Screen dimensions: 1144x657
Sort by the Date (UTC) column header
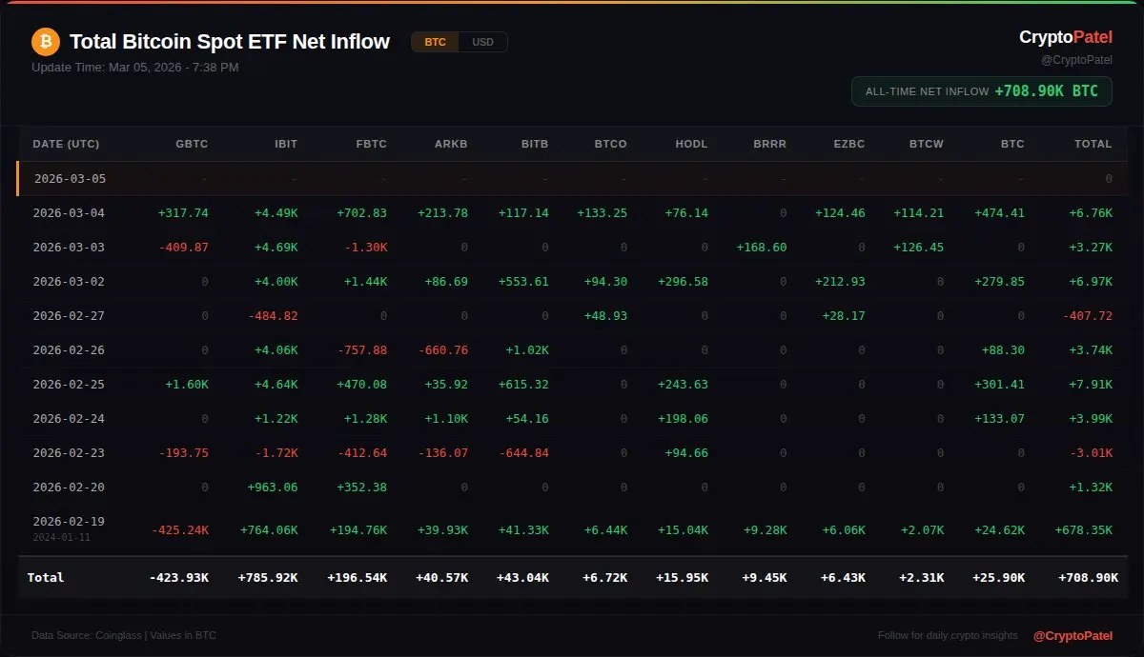pos(66,144)
